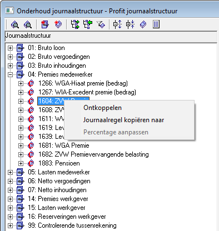
Task: Click the first magnifier search icon in toolbar
Action: (15, 24)
